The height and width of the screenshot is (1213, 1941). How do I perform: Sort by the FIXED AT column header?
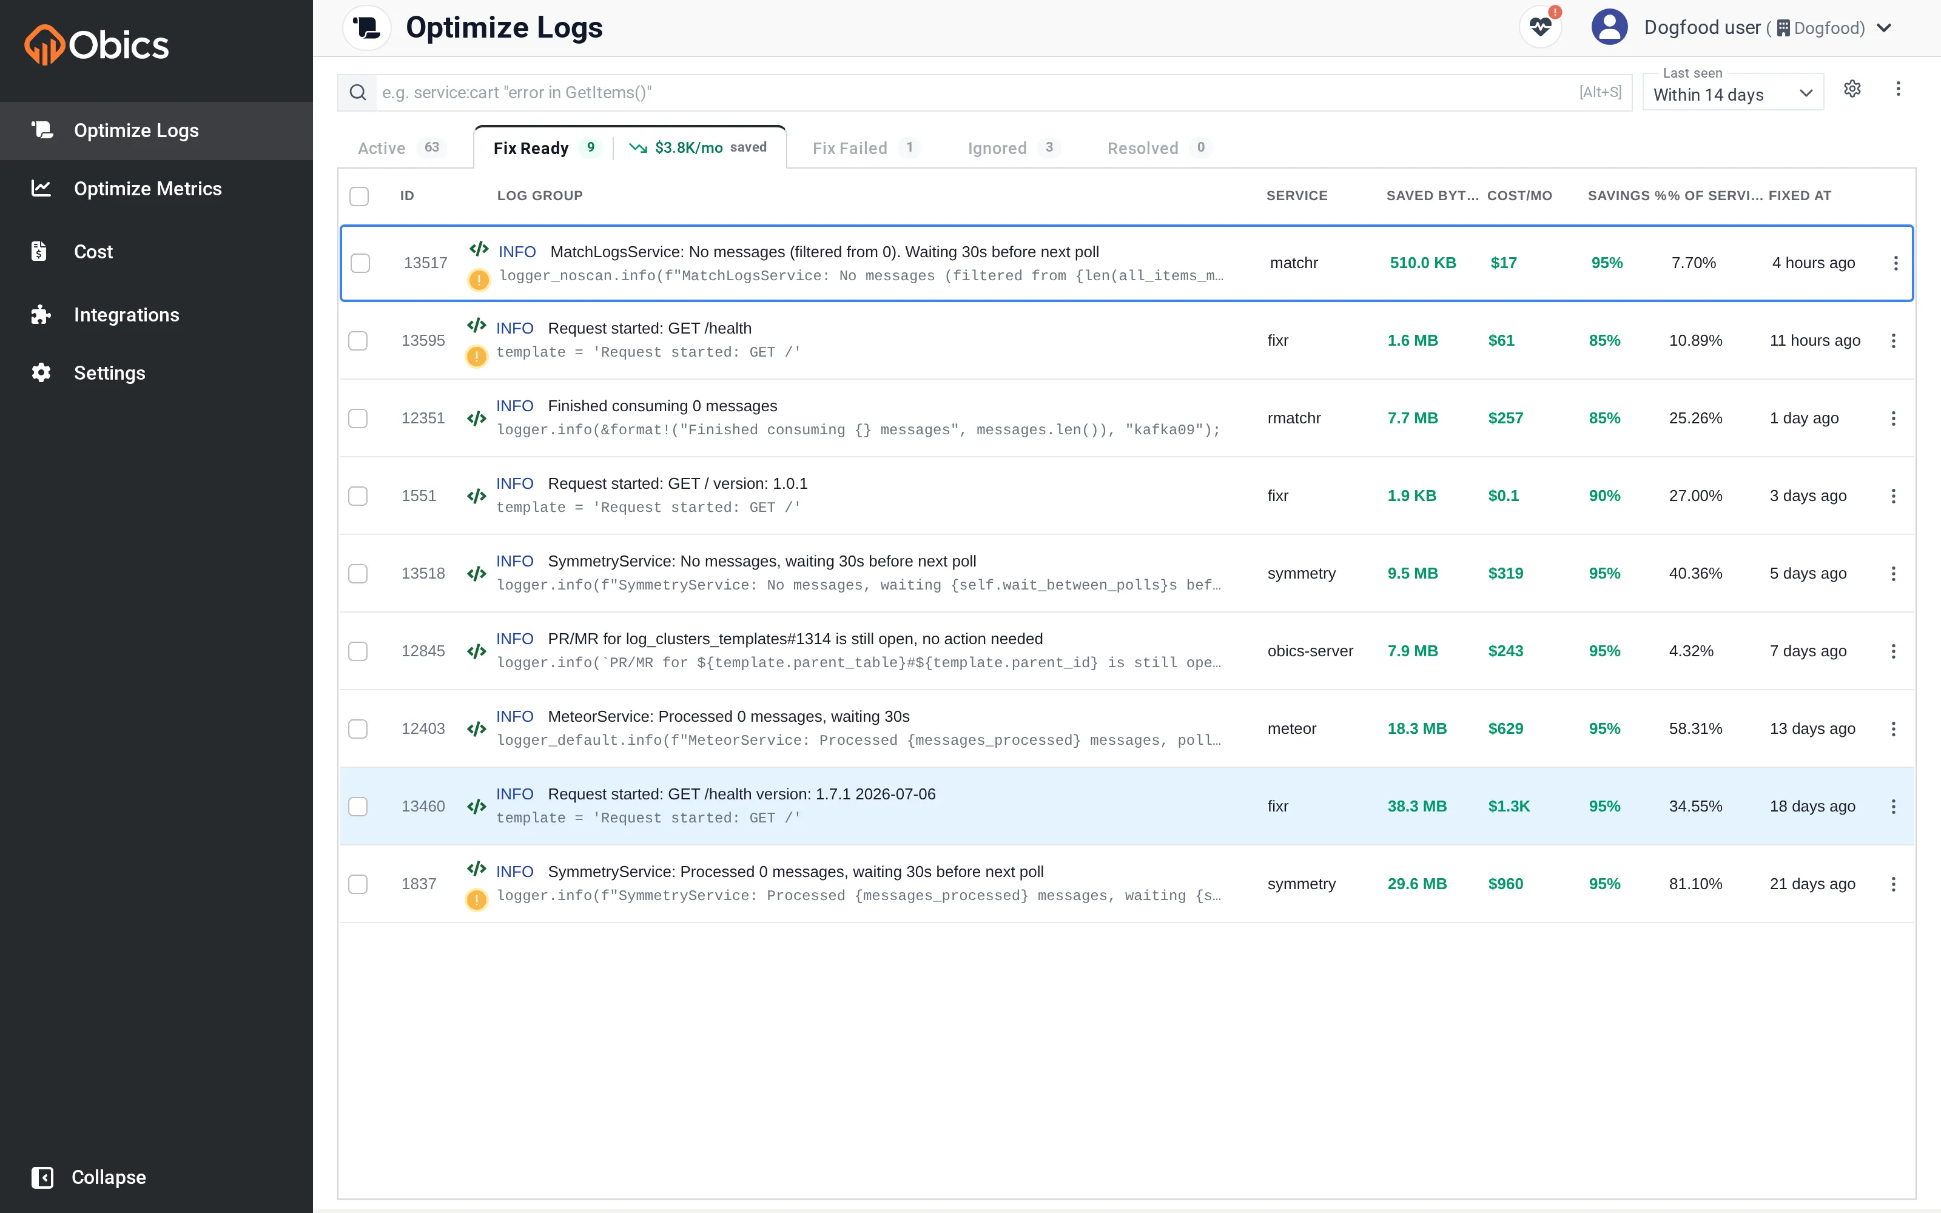(1800, 196)
